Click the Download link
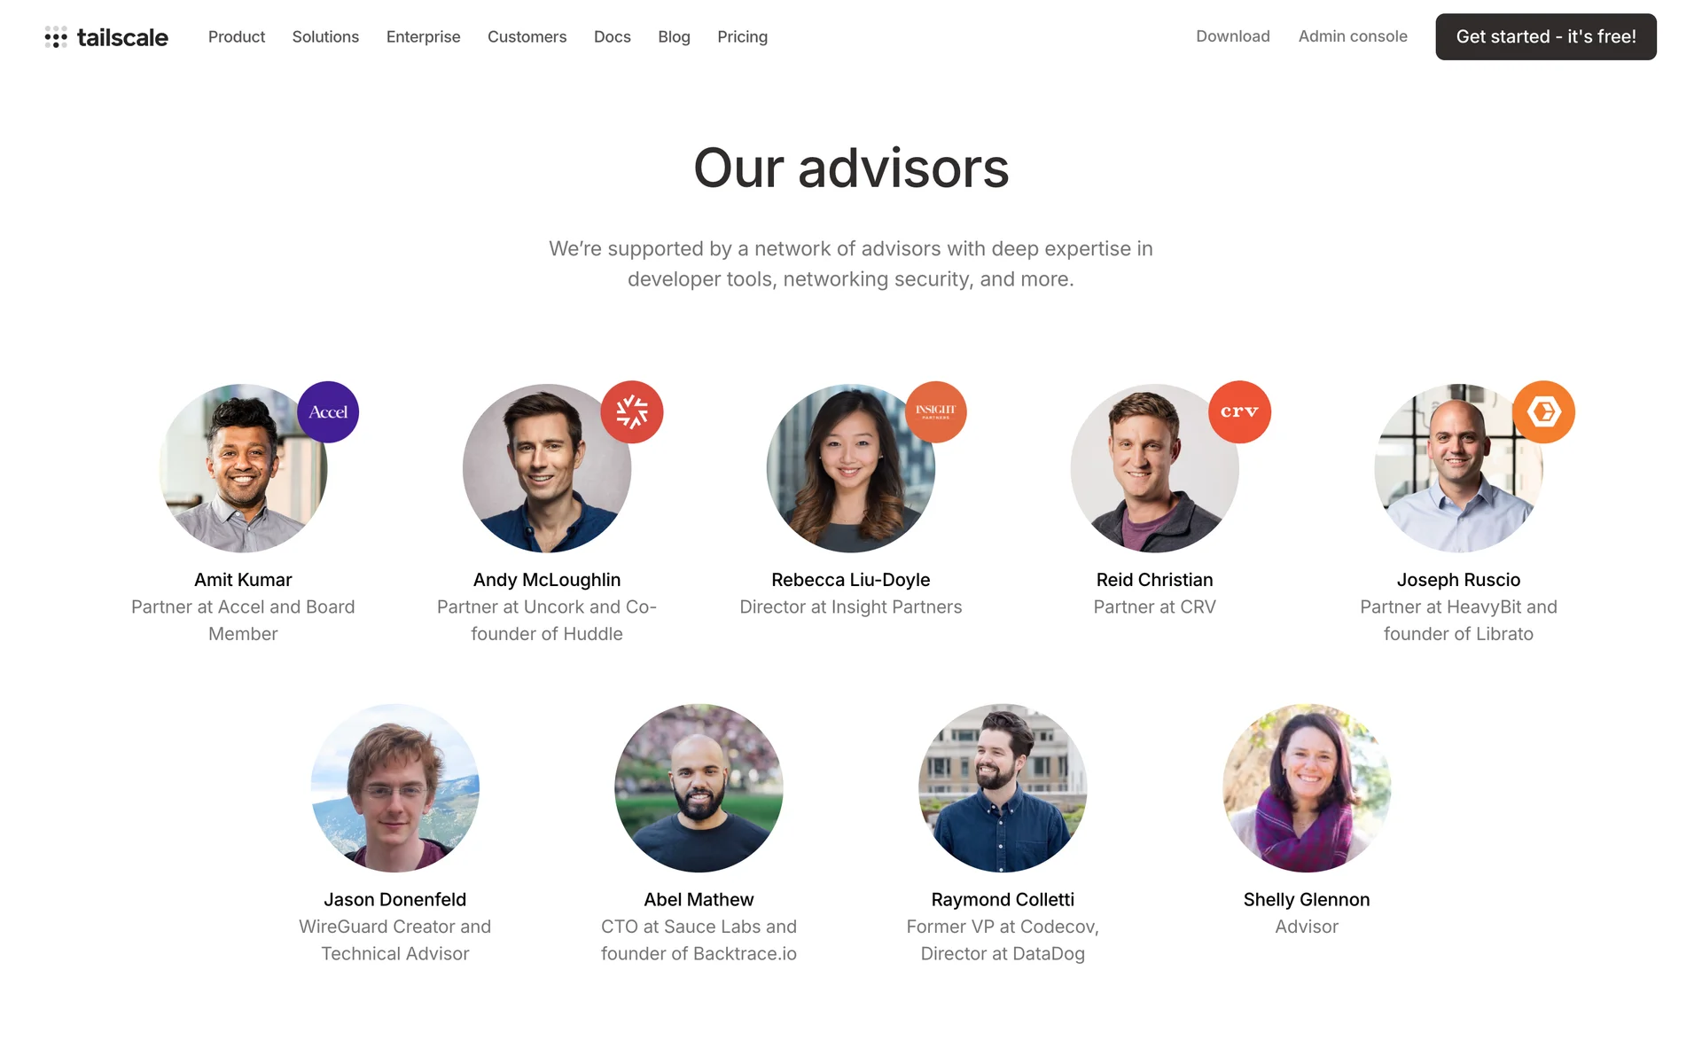 pyautogui.click(x=1232, y=36)
